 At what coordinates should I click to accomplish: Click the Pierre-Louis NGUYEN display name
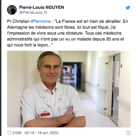(x=42, y=8)
